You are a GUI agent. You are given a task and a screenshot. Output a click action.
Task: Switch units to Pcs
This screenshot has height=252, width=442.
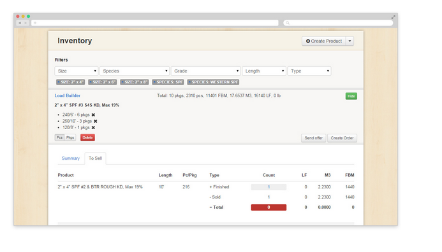click(59, 137)
